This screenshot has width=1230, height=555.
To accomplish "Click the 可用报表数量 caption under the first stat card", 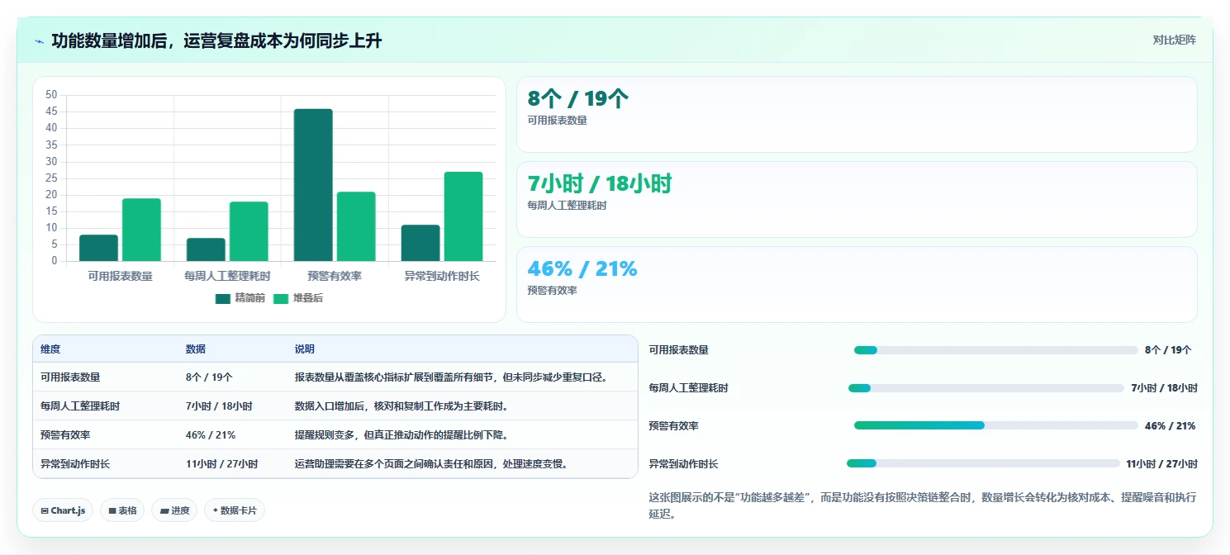I will 558,121.
